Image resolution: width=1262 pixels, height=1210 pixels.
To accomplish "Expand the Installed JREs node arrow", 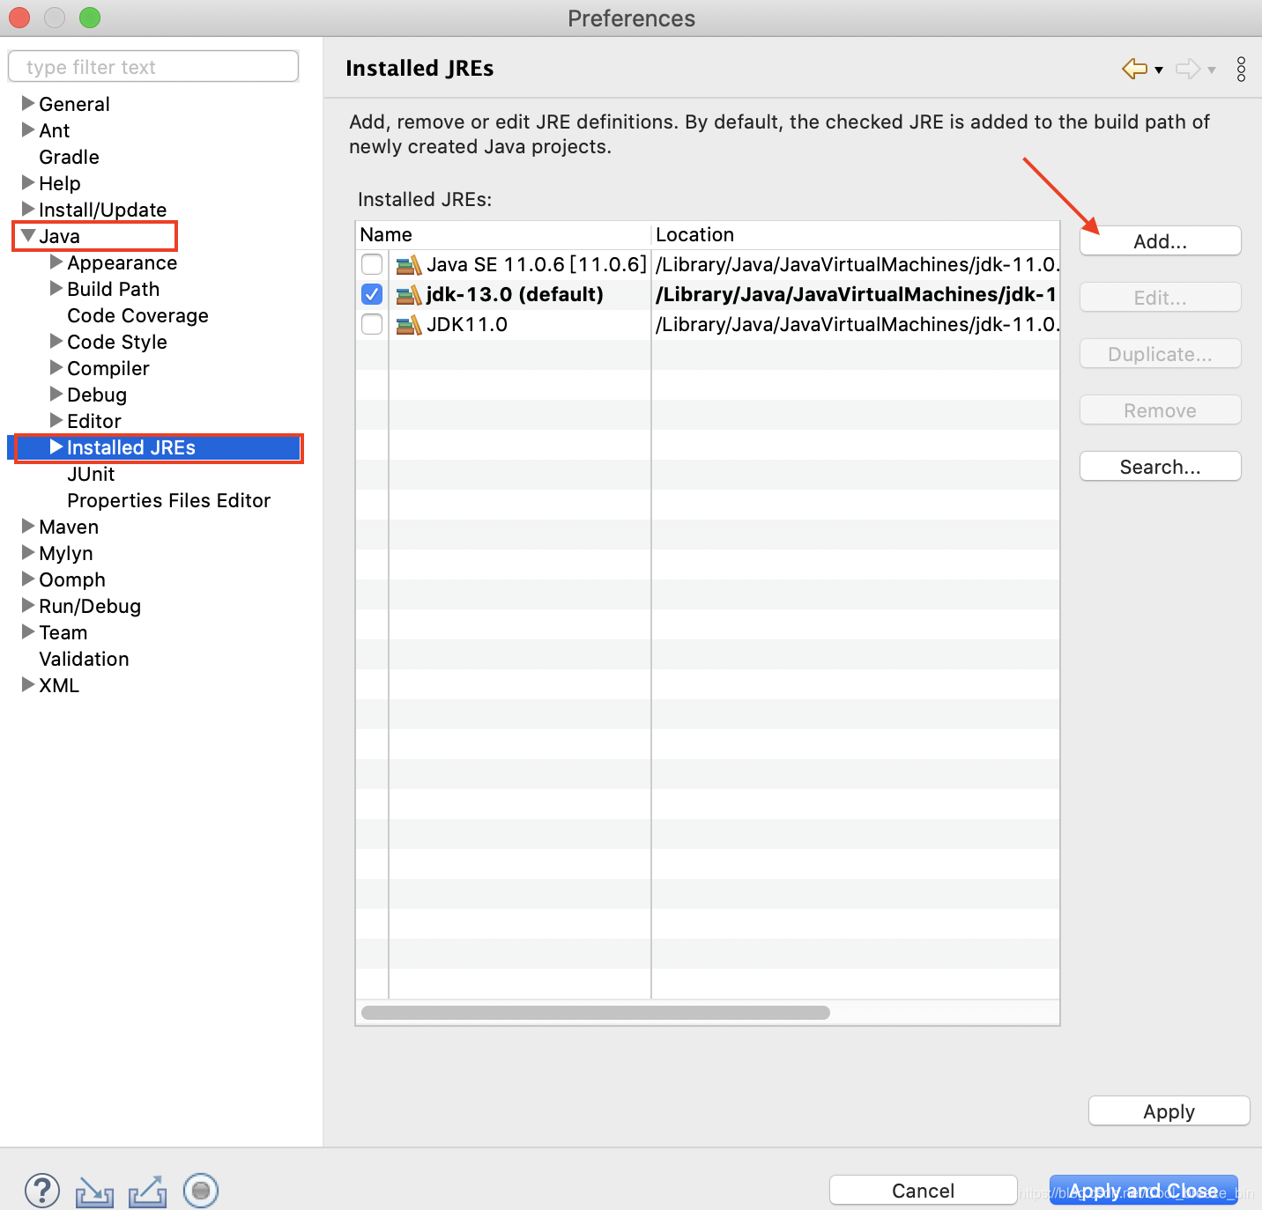I will [x=56, y=446].
